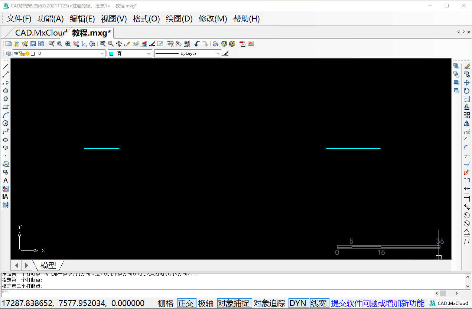Select the Copy objects tool
This screenshot has width=472, height=309.
[467, 74]
